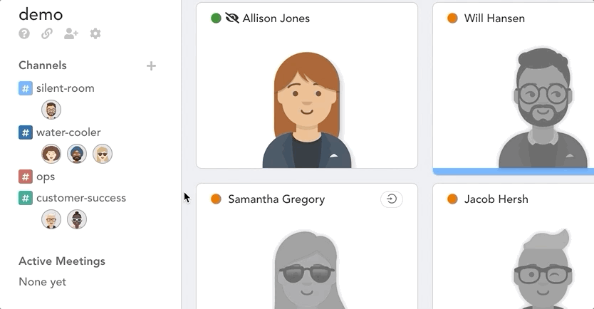The height and width of the screenshot is (309, 594).
Task: Click the dark blue hash icon of water-cooler
Action: [26, 132]
